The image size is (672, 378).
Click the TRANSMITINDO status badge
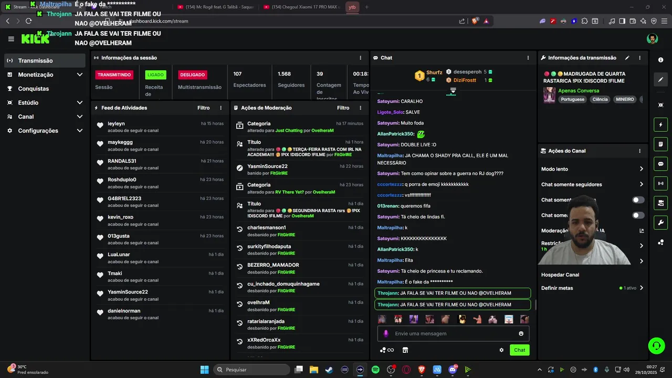[x=114, y=75]
